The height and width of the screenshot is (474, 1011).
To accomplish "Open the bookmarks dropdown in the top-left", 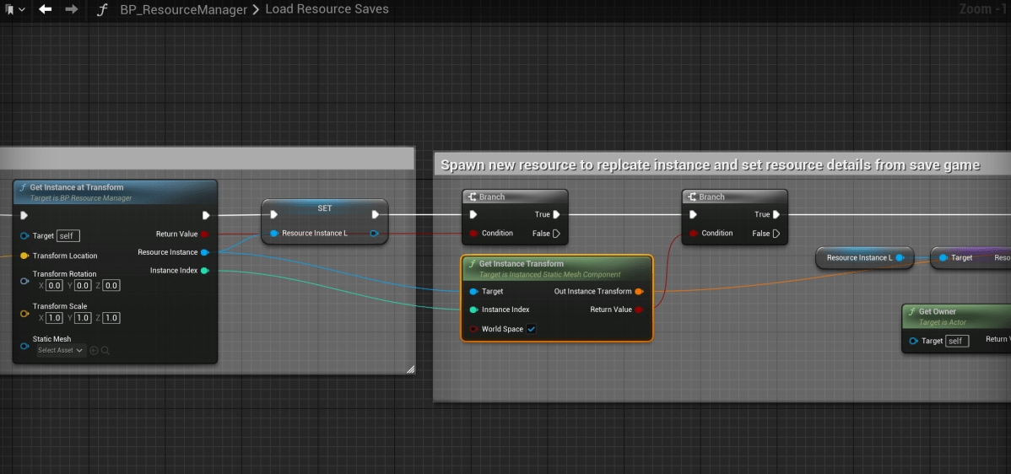I will point(15,9).
